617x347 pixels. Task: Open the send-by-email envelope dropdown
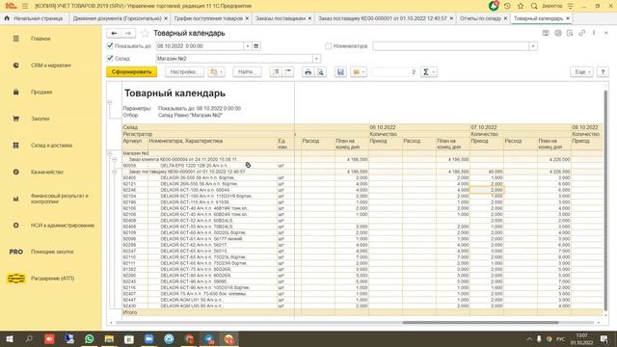(359, 72)
